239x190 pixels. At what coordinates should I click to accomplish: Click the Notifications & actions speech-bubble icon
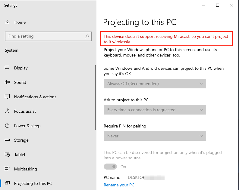click(x=7, y=97)
